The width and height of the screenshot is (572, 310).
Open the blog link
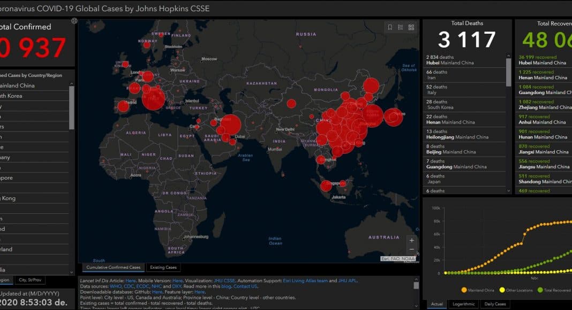coord(226,286)
